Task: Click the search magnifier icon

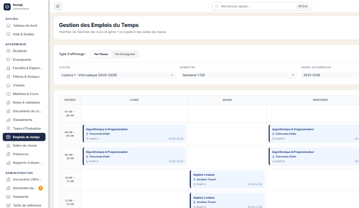Action: 217,6
